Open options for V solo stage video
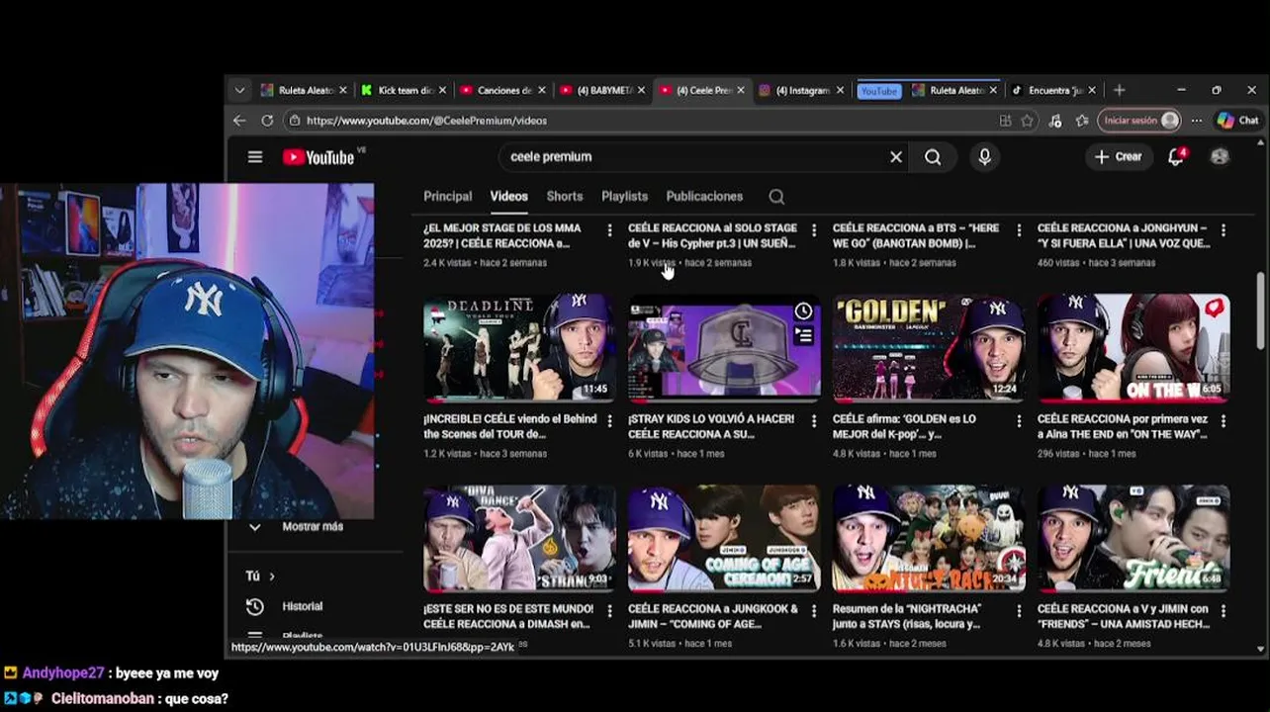 pyautogui.click(x=814, y=230)
